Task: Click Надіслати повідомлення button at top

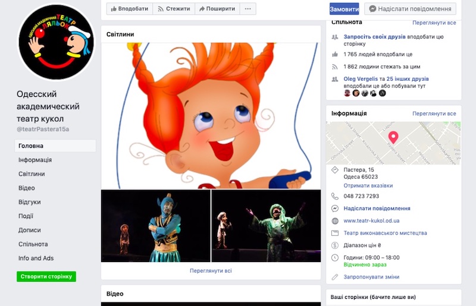Action: point(410,9)
